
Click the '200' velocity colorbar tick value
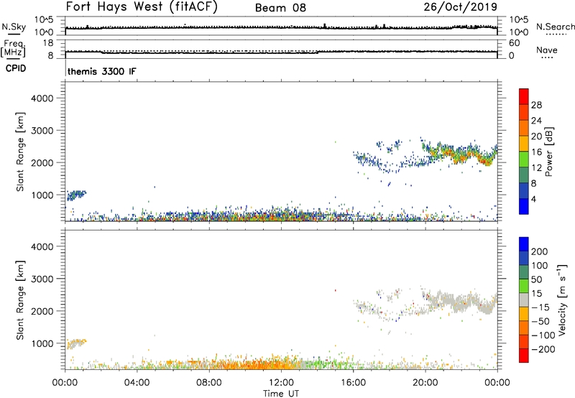(x=540, y=251)
